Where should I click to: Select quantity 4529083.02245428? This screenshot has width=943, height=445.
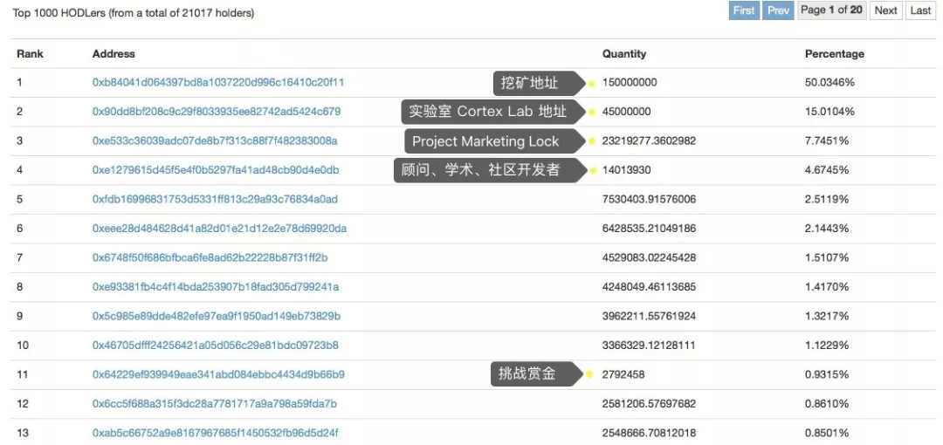click(649, 257)
